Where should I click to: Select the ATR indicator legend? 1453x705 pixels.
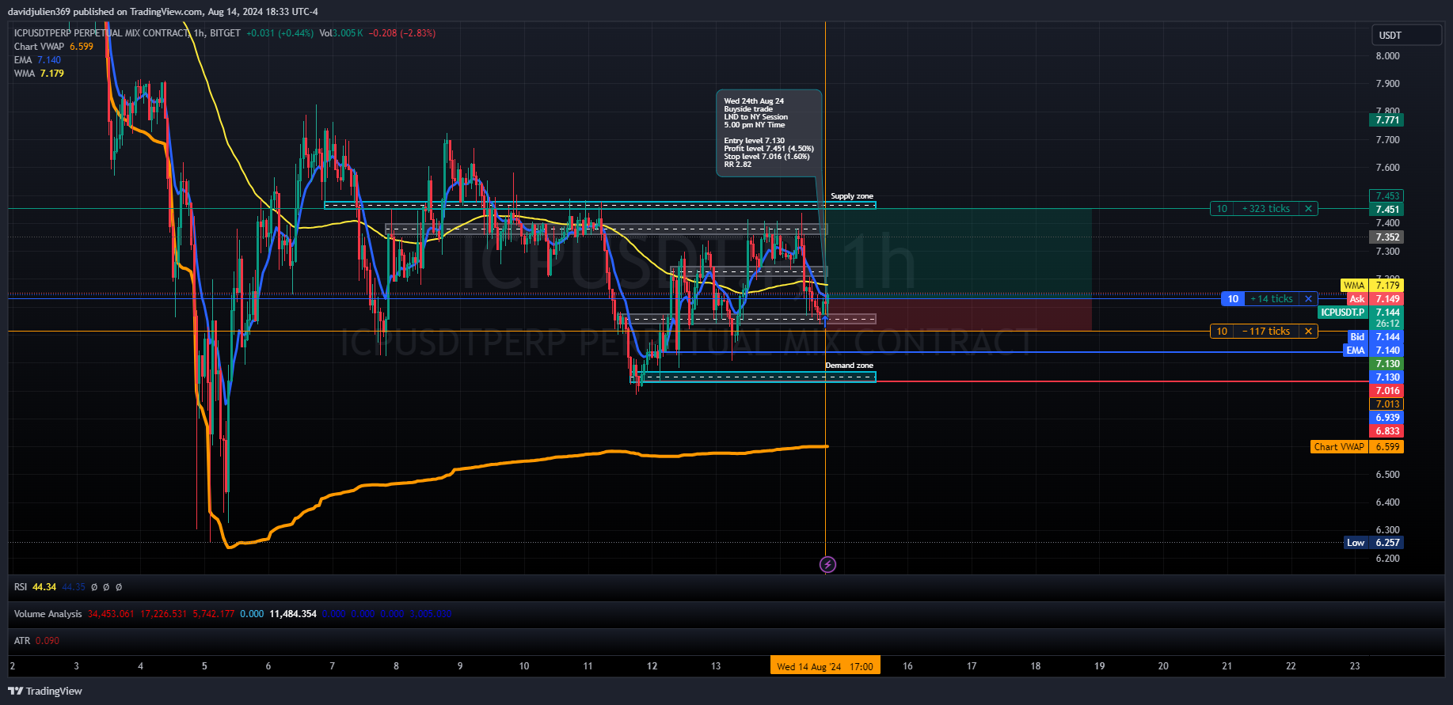36,641
